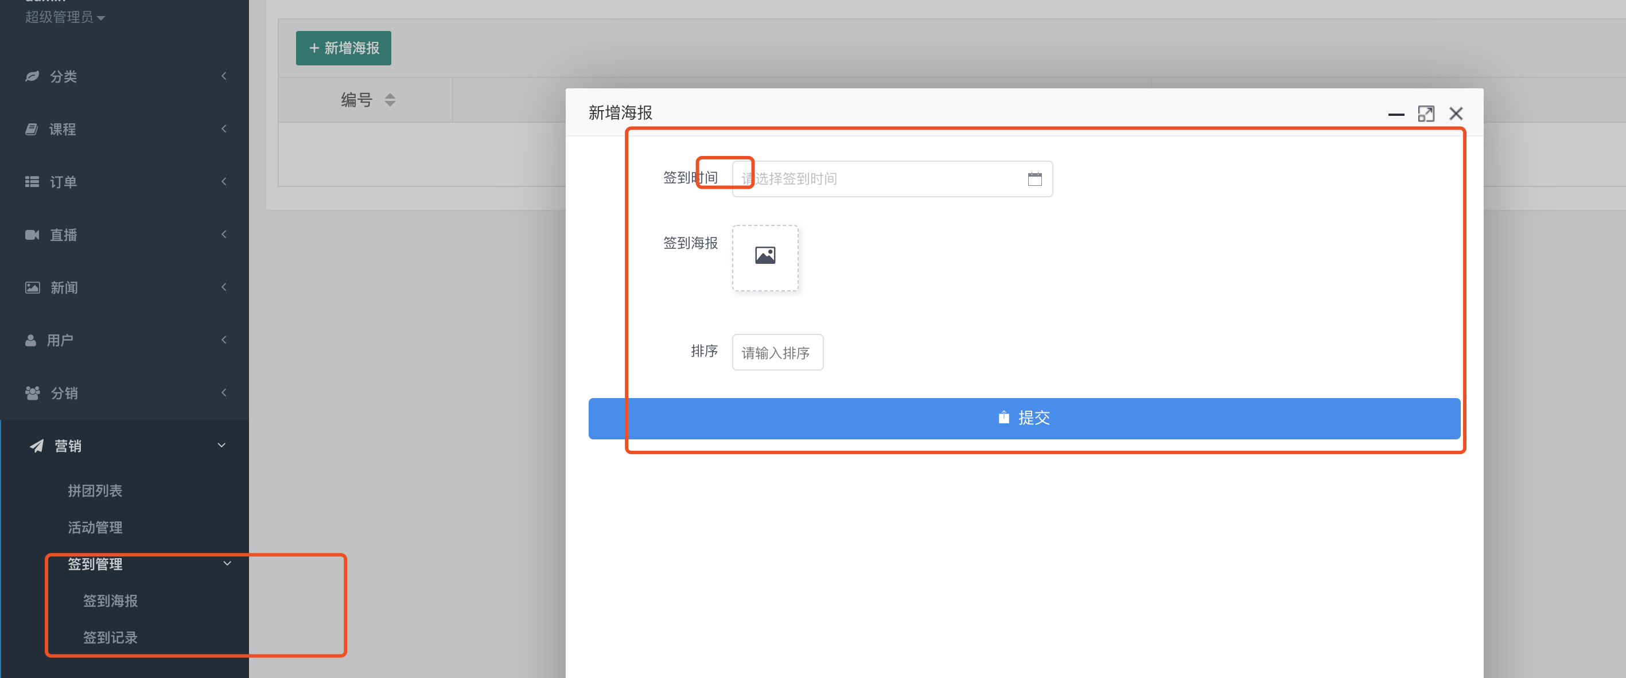Click the picture icon beside 新闻
1626x678 pixels.
click(x=32, y=287)
